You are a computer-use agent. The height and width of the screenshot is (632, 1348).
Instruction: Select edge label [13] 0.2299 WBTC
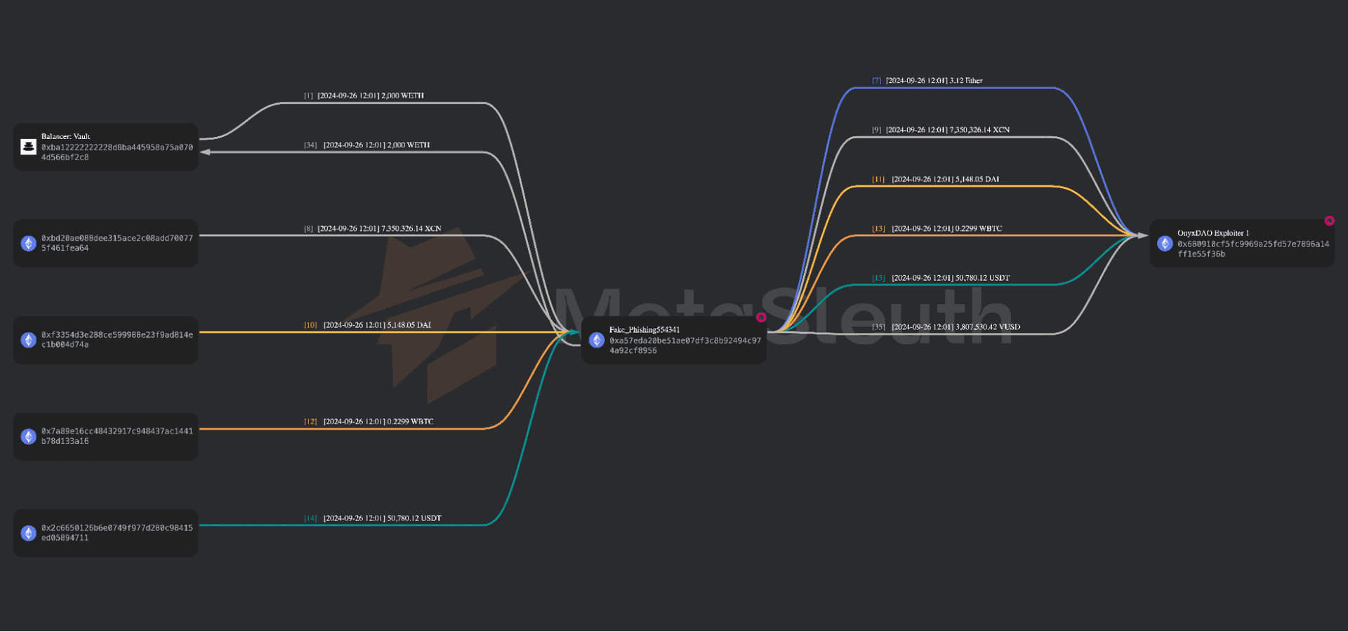click(937, 229)
